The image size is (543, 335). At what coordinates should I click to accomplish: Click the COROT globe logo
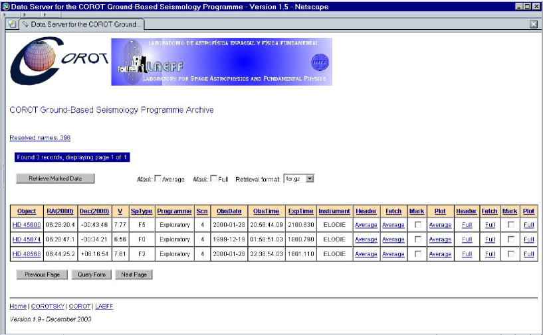[59, 61]
